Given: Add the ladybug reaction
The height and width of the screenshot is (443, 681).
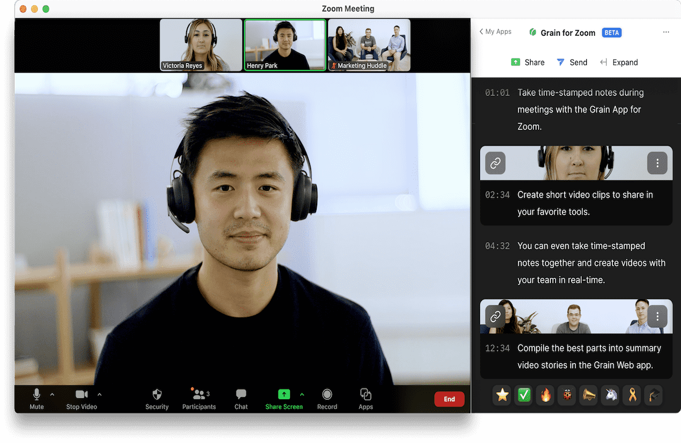Looking at the screenshot, I should coord(567,395).
